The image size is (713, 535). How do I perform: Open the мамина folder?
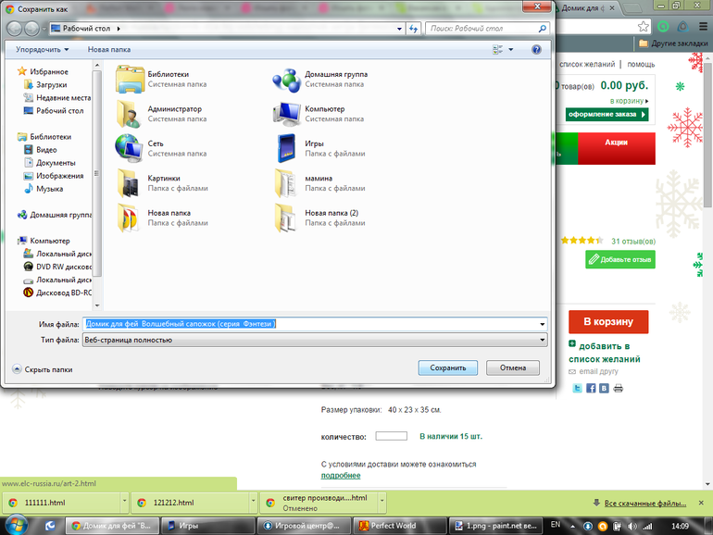tap(319, 182)
